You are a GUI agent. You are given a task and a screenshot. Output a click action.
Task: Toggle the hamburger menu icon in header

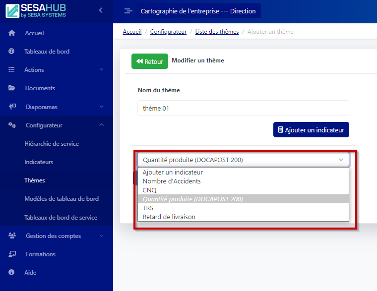(128, 11)
